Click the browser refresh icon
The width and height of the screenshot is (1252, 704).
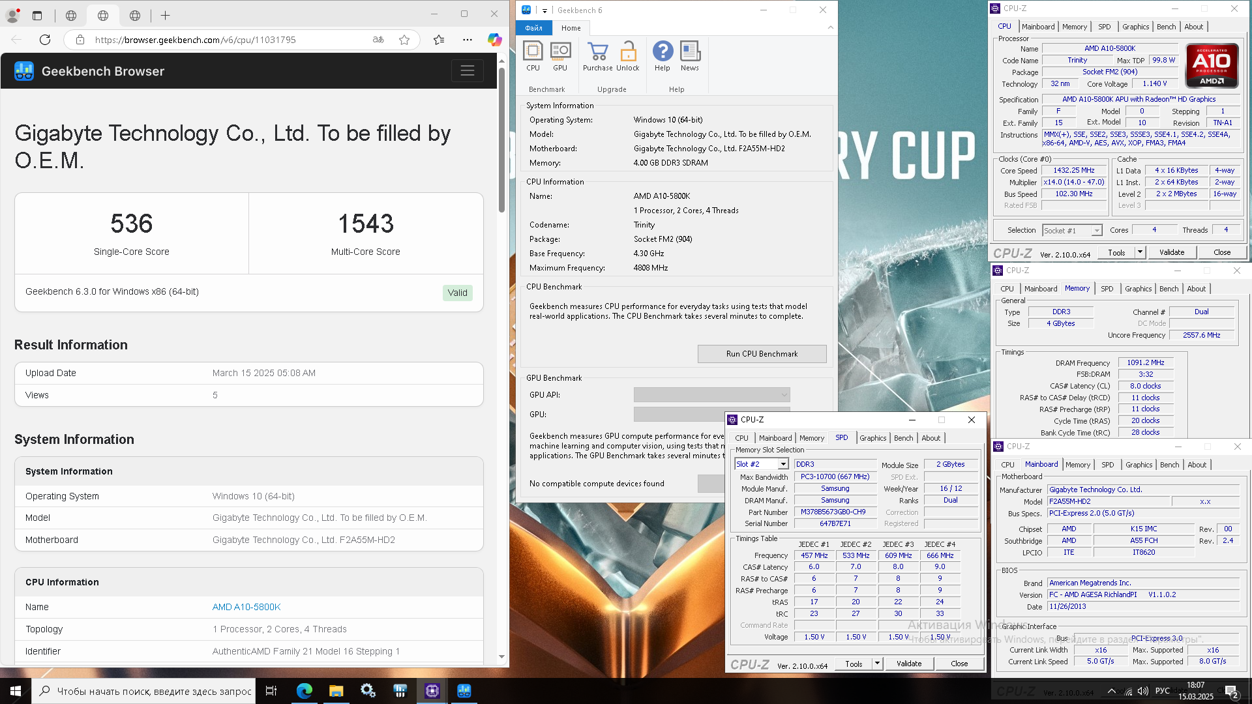click(x=45, y=40)
